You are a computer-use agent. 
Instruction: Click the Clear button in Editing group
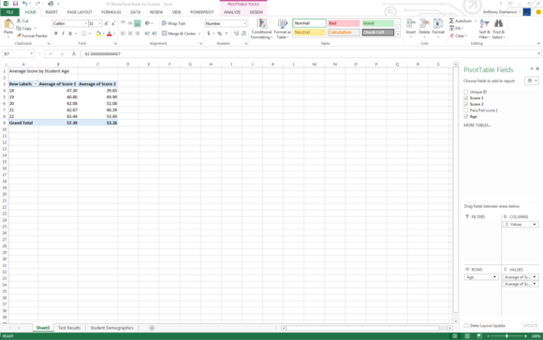[x=459, y=36]
